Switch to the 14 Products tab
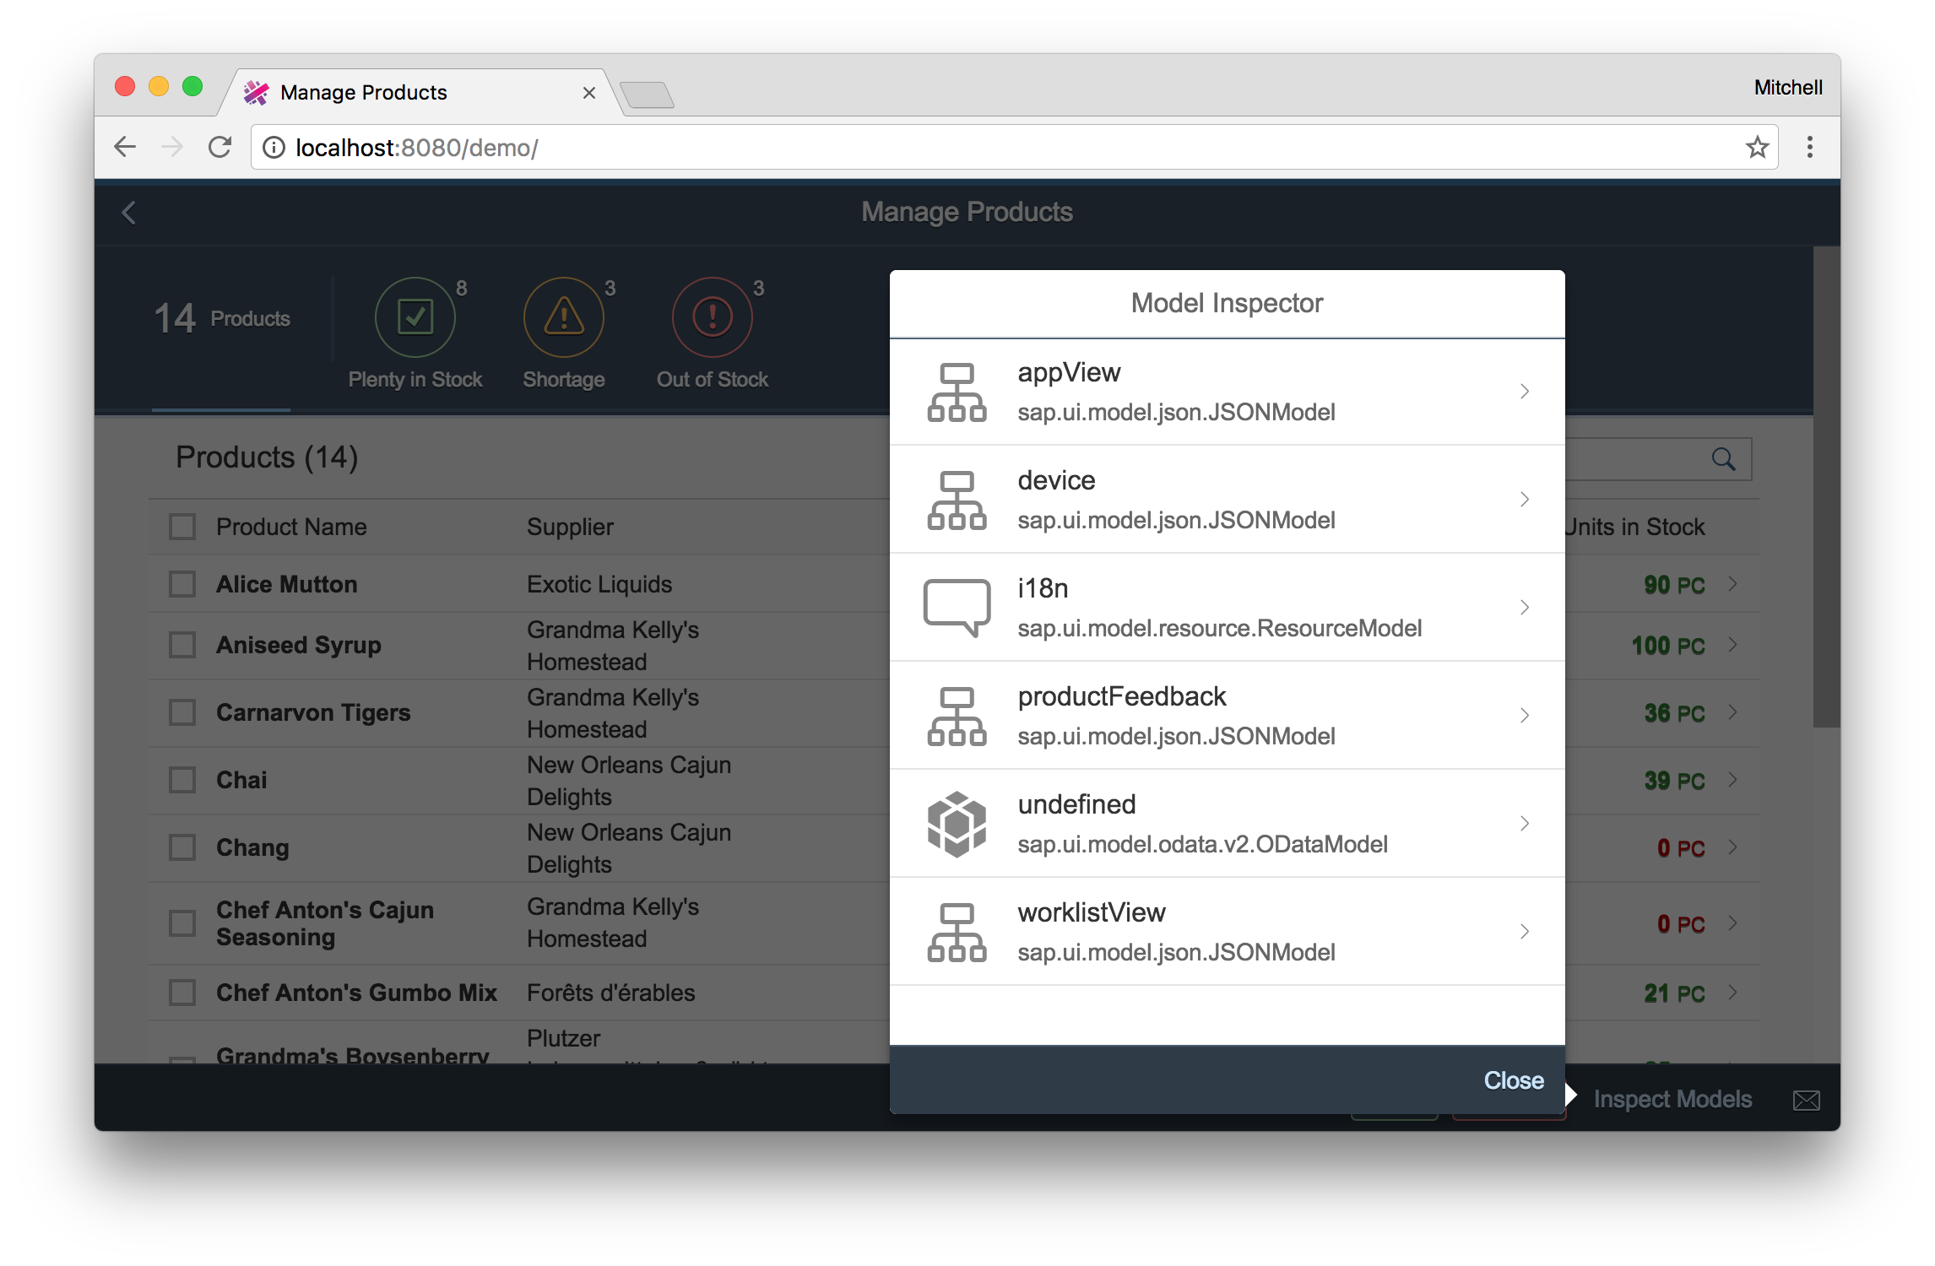 (221, 319)
